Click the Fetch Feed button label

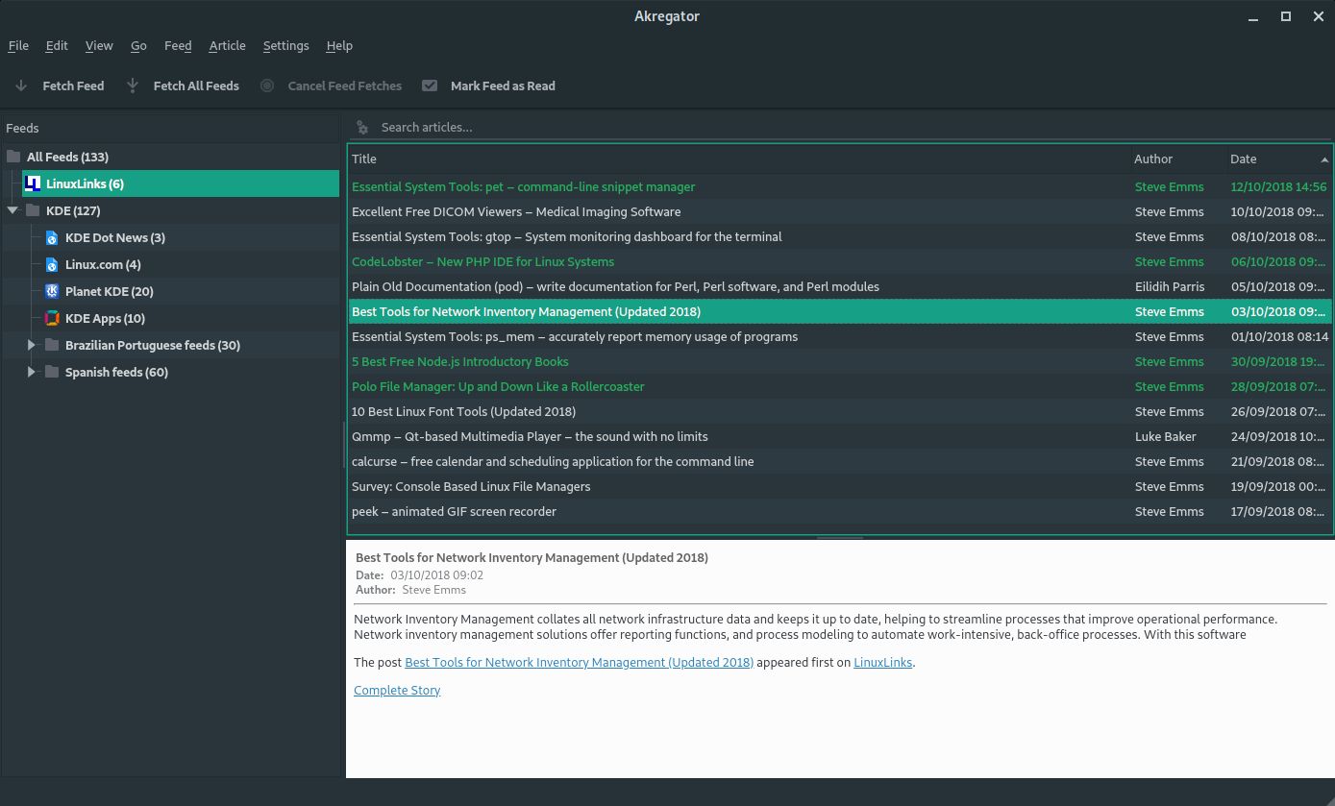click(73, 85)
